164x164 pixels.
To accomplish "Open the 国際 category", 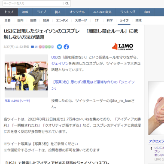I will [x=33, y=21].
